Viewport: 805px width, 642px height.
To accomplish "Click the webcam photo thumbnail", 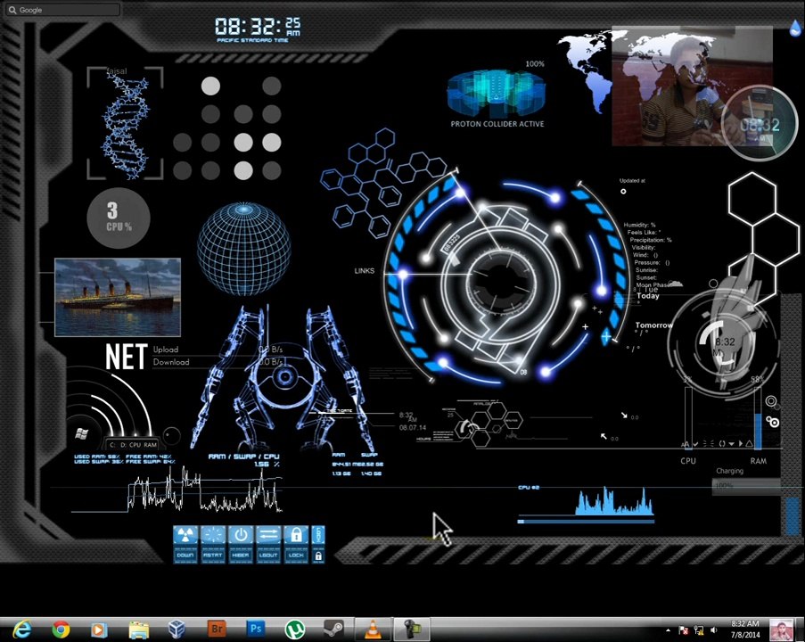I will pos(692,86).
